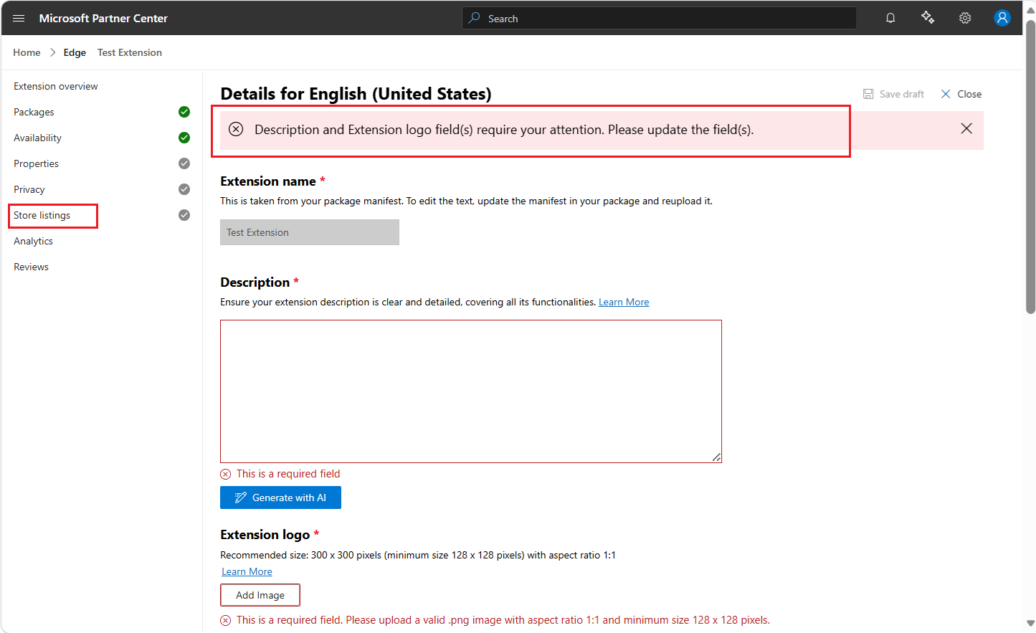Viewport: 1036px width, 633px height.
Task: Click the 'Extension name' heading
Action: click(x=268, y=181)
